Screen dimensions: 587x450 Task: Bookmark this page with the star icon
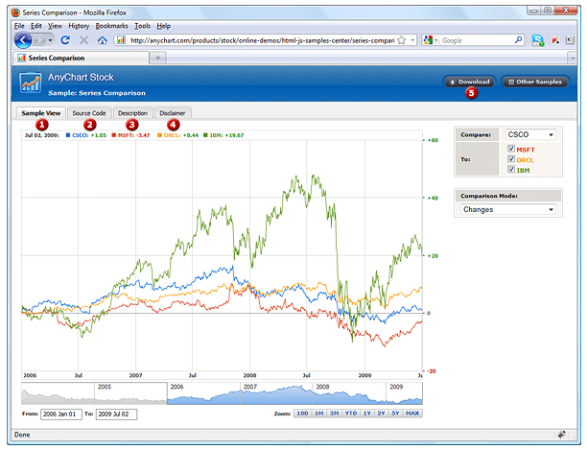point(402,40)
